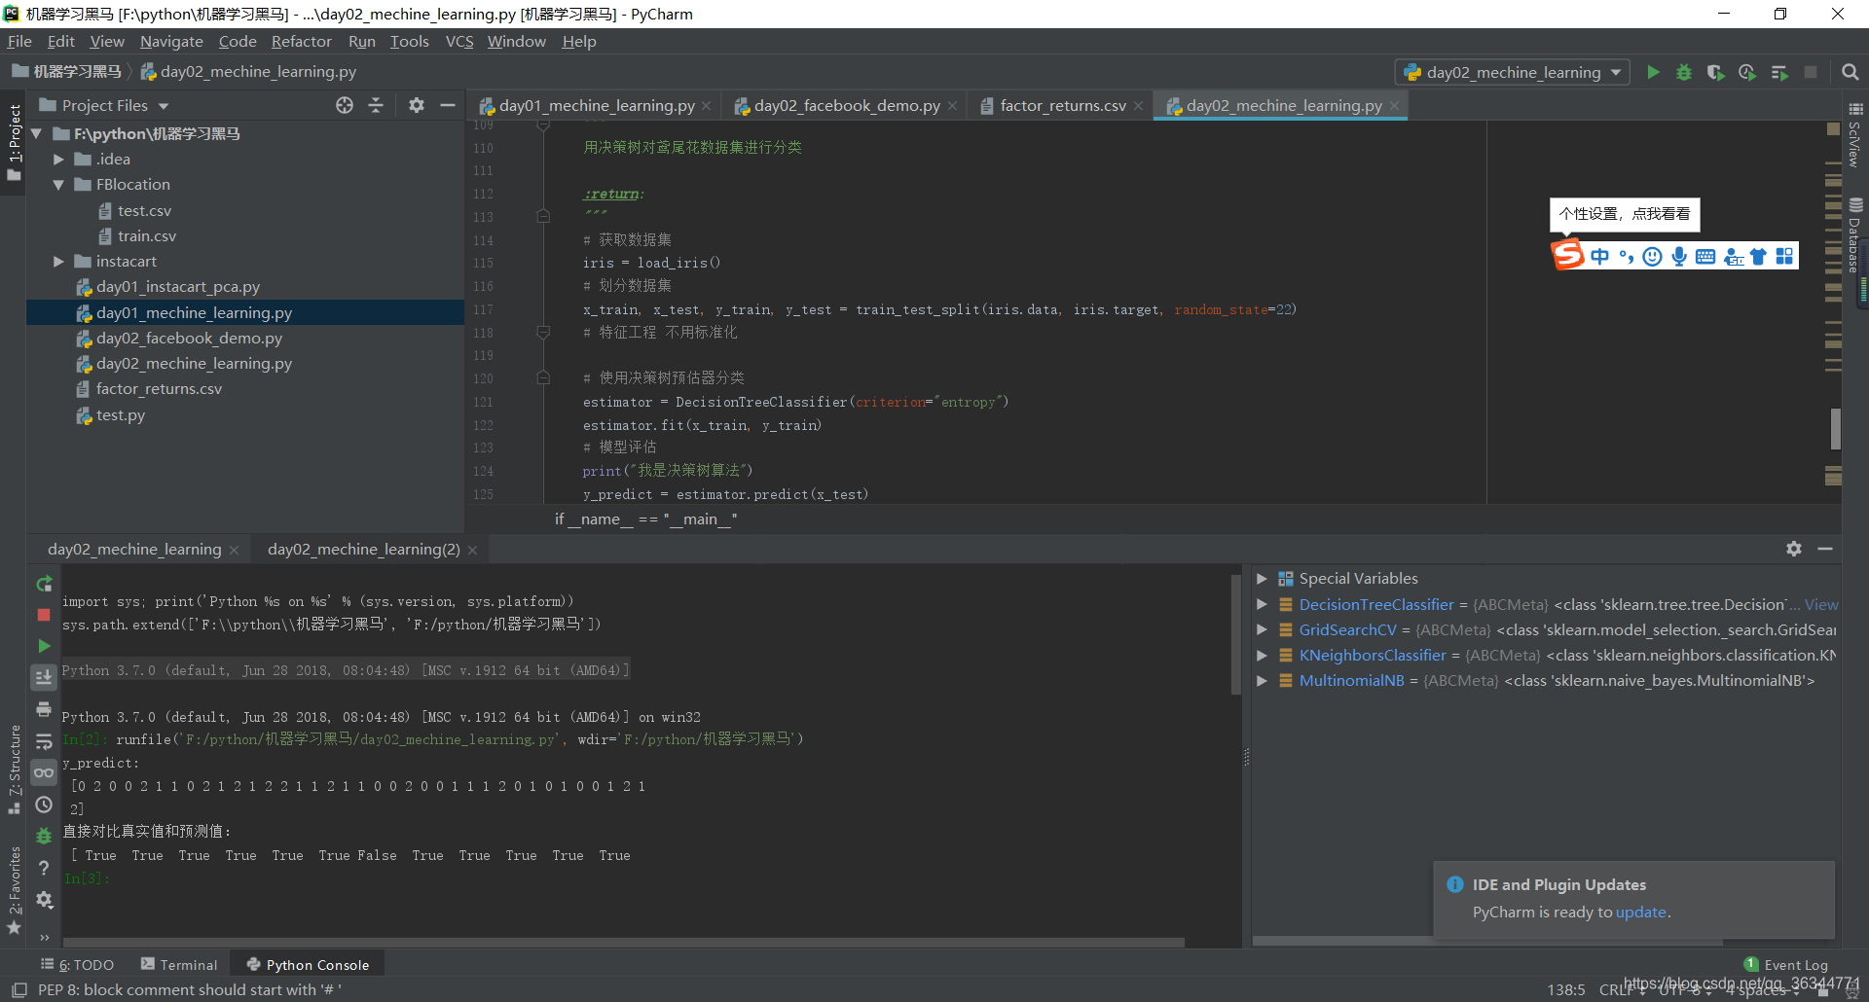This screenshot has width=1869, height=1002.
Task: Click the console print icon
Action: 44,709
